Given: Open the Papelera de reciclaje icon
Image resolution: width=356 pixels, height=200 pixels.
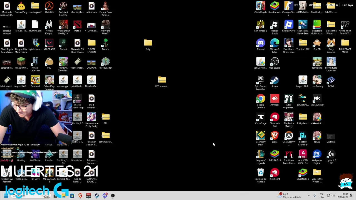Looking at the screenshot, I should point(261,176).
